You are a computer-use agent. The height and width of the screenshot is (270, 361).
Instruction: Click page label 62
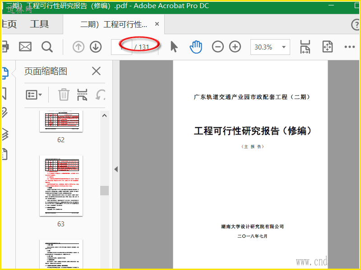pyautogui.click(x=61, y=140)
